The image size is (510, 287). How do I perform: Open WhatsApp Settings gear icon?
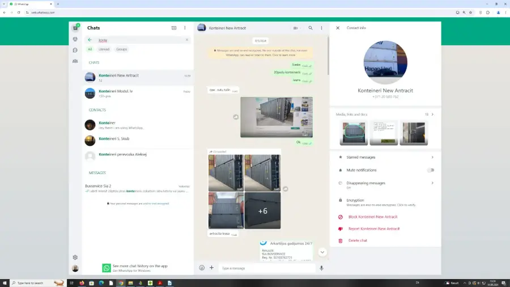(x=75, y=258)
